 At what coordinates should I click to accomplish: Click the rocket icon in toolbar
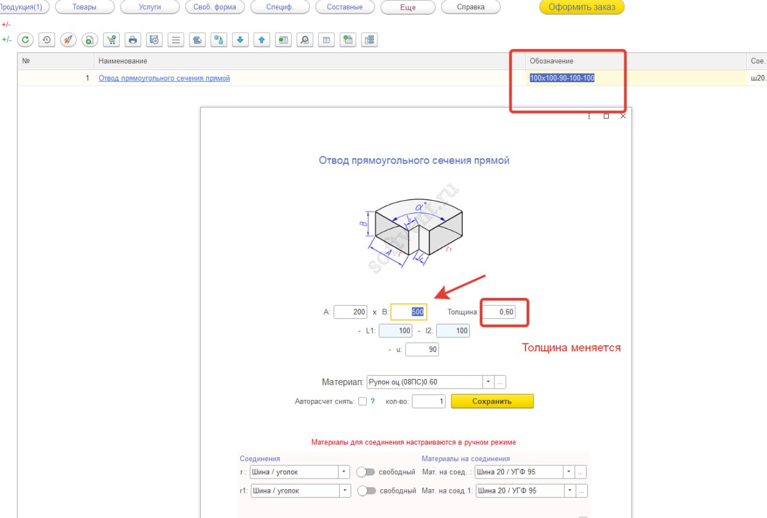tap(68, 40)
